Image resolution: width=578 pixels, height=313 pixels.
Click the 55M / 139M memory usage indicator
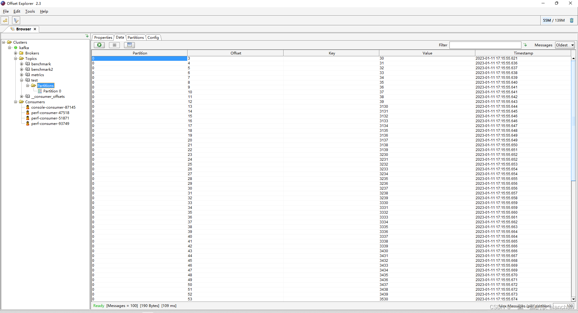pyautogui.click(x=554, y=20)
